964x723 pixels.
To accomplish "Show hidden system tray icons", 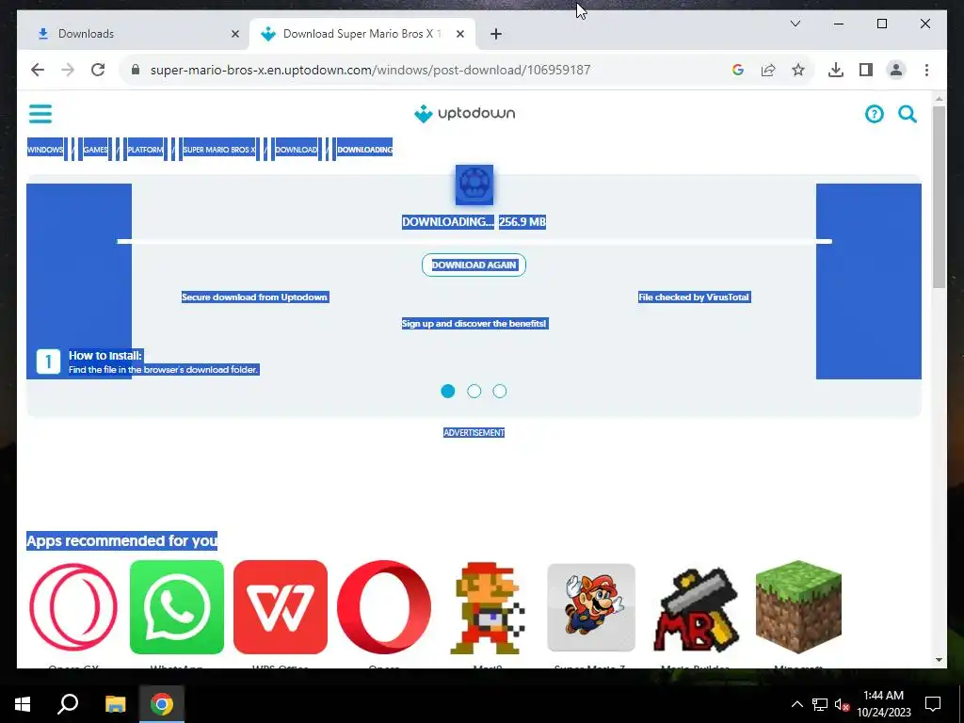I will (x=796, y=704).
